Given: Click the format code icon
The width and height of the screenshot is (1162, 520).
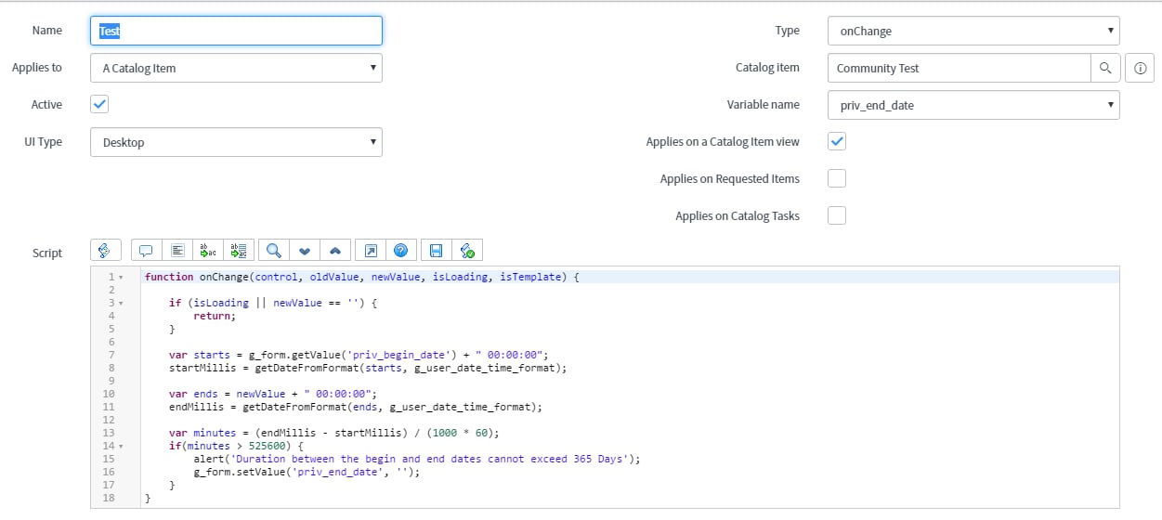Looking at the screenshot, I should click(176, 251).
